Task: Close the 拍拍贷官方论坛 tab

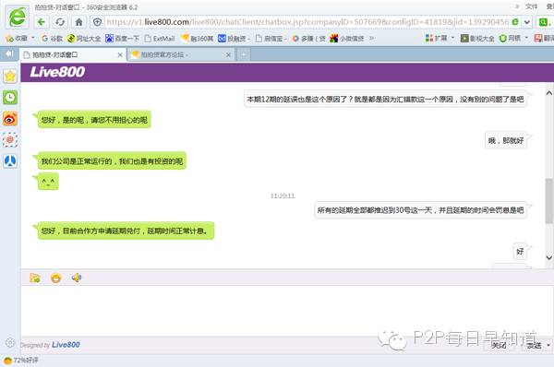Action: pos(228,54)
